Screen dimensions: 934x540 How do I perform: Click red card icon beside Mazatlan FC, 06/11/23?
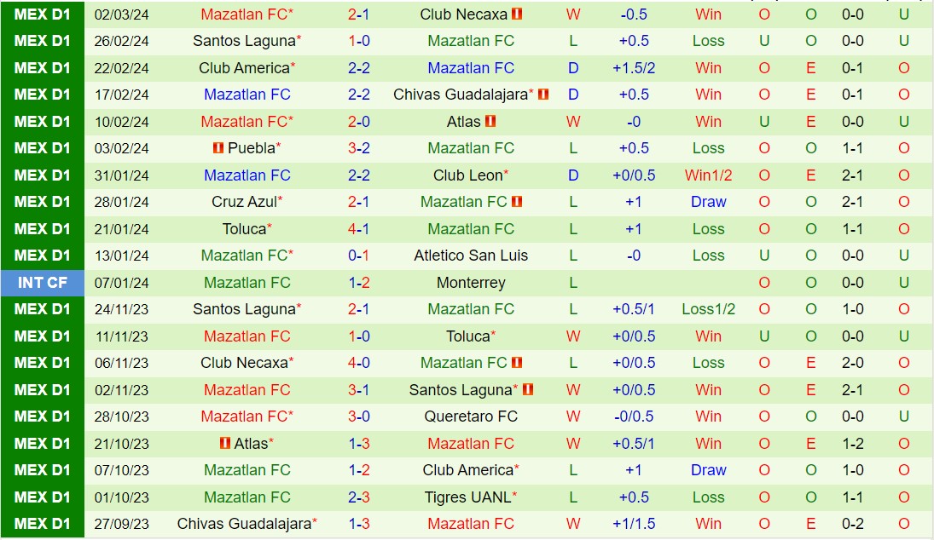click(517, 363)
